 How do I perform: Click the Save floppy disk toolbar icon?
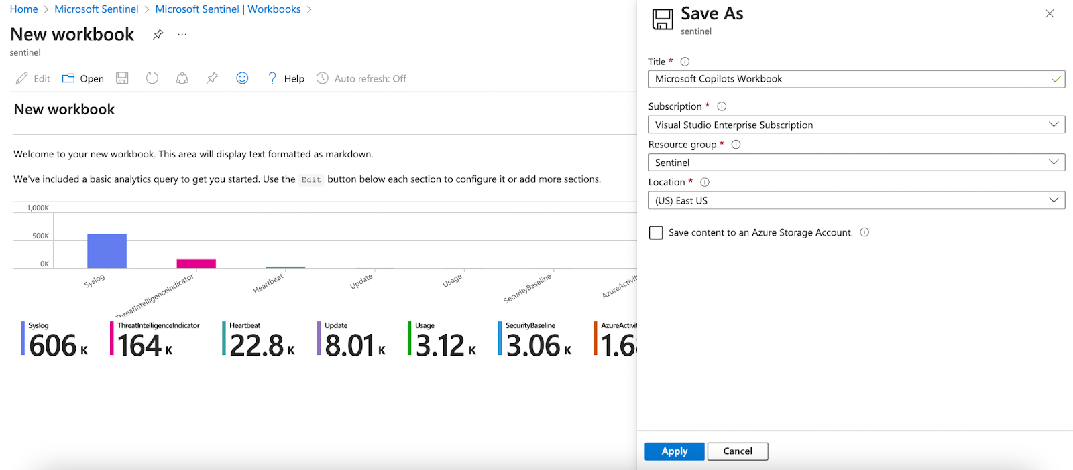[x=122, y=78]
